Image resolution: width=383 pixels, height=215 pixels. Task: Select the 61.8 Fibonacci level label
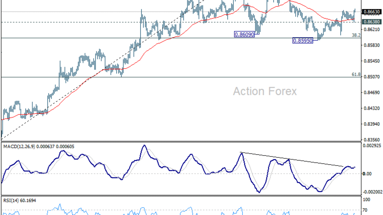pyautogui.click(x=356, y=74)
